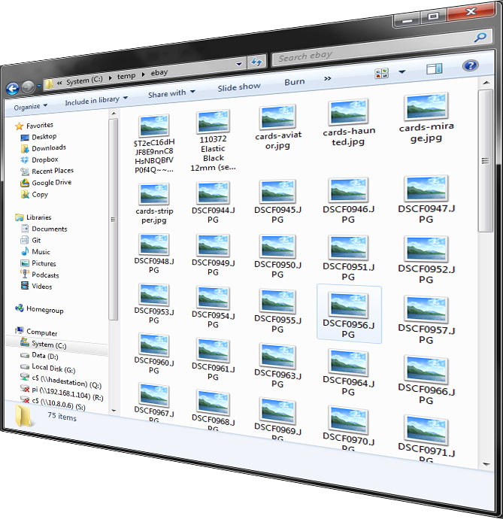The height and width of the screenshot is (519, 503).
Task: Click the Back navigation arrow
Action: pos(12,88)
